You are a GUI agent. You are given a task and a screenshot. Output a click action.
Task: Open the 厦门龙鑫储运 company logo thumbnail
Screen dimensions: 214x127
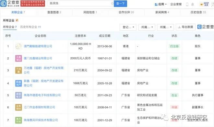click(18, 58)
